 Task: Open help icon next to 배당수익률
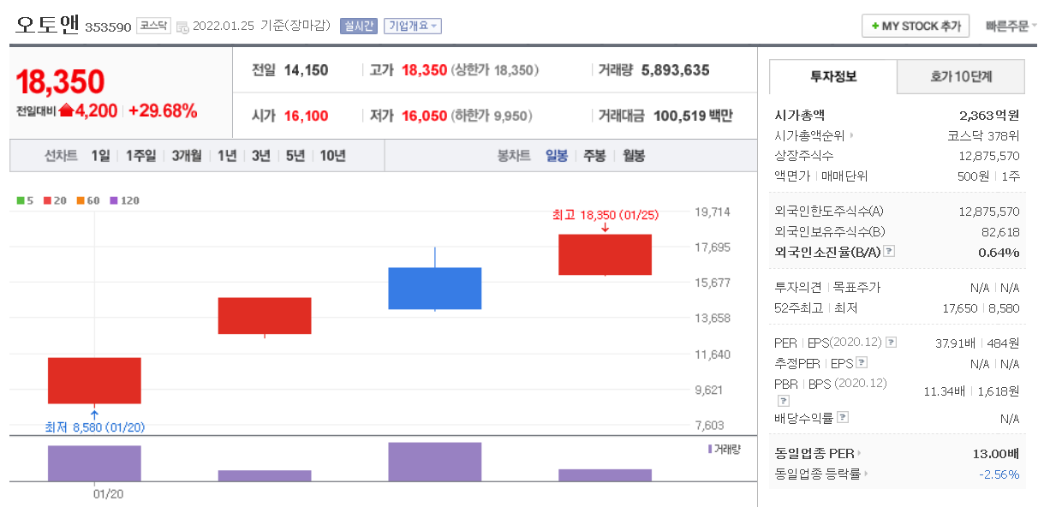[843, 417]
